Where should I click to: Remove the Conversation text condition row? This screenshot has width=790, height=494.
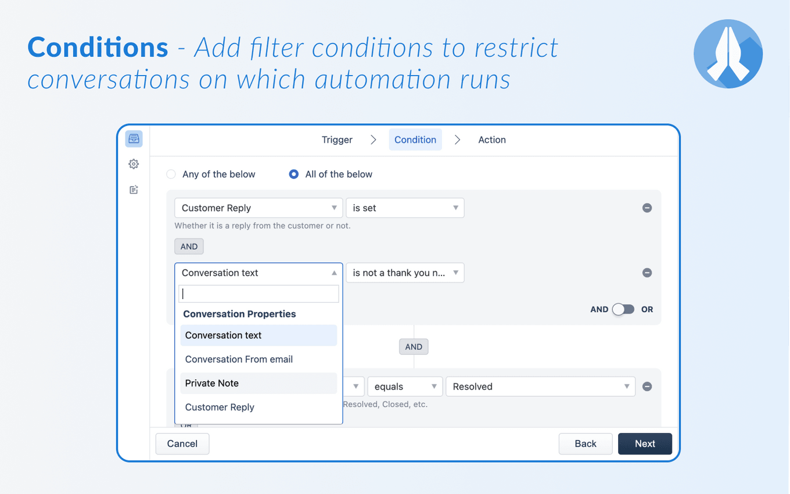pos(647,273)
